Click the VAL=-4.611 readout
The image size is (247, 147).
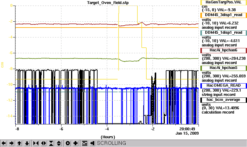tap(229, 41)
